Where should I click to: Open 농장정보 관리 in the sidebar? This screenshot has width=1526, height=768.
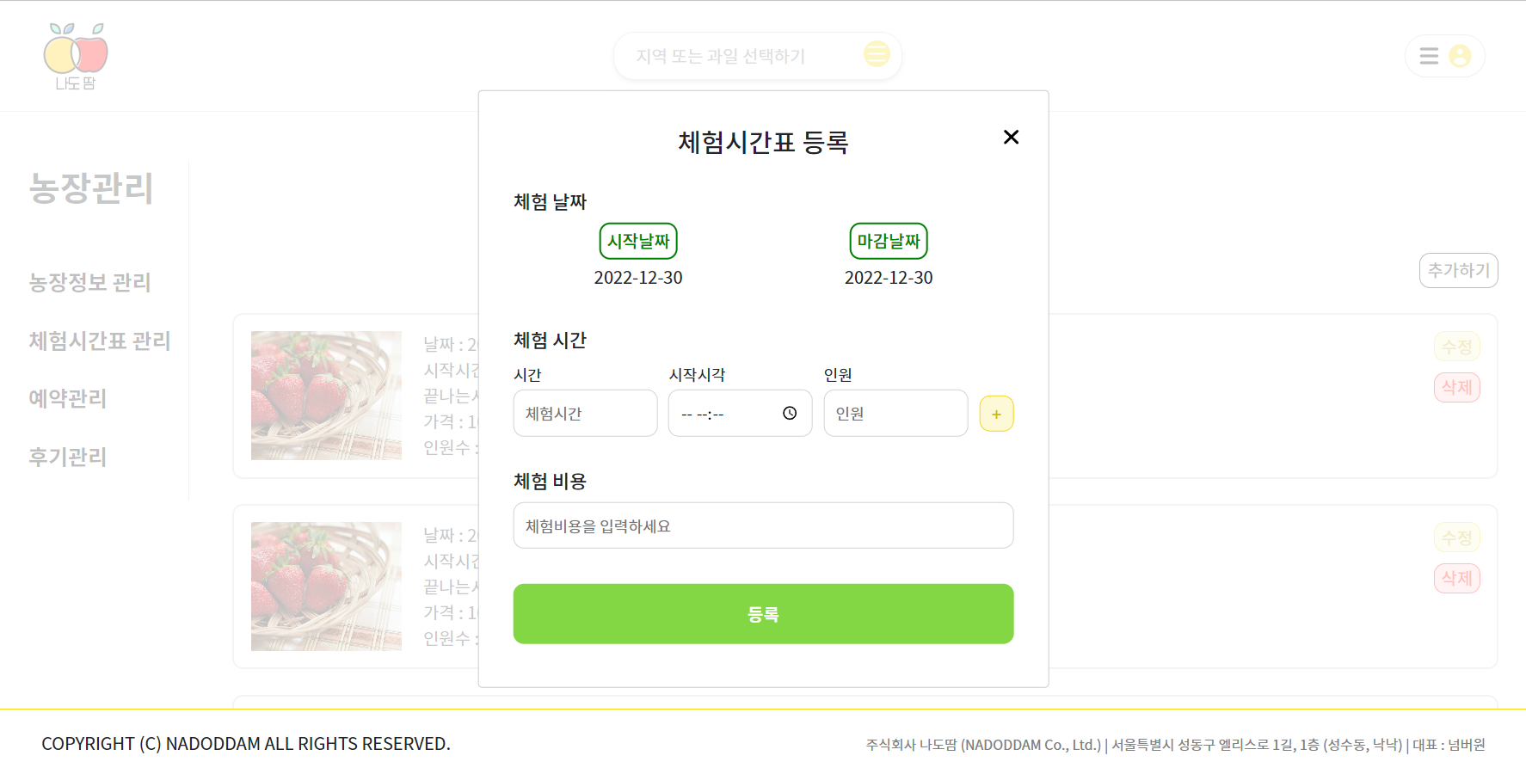[x=89, y=282]
